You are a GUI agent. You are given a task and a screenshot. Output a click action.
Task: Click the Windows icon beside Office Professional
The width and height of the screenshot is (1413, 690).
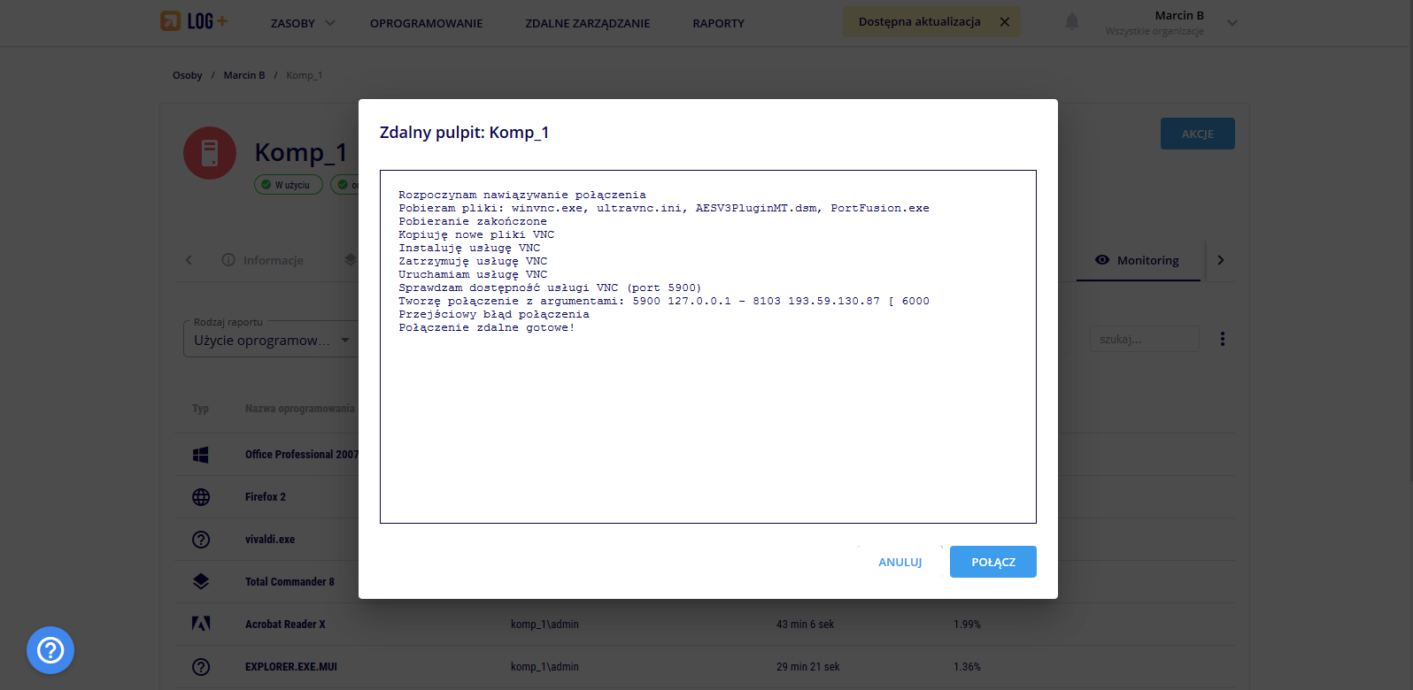pyautogui.click(x=201, y=455)
